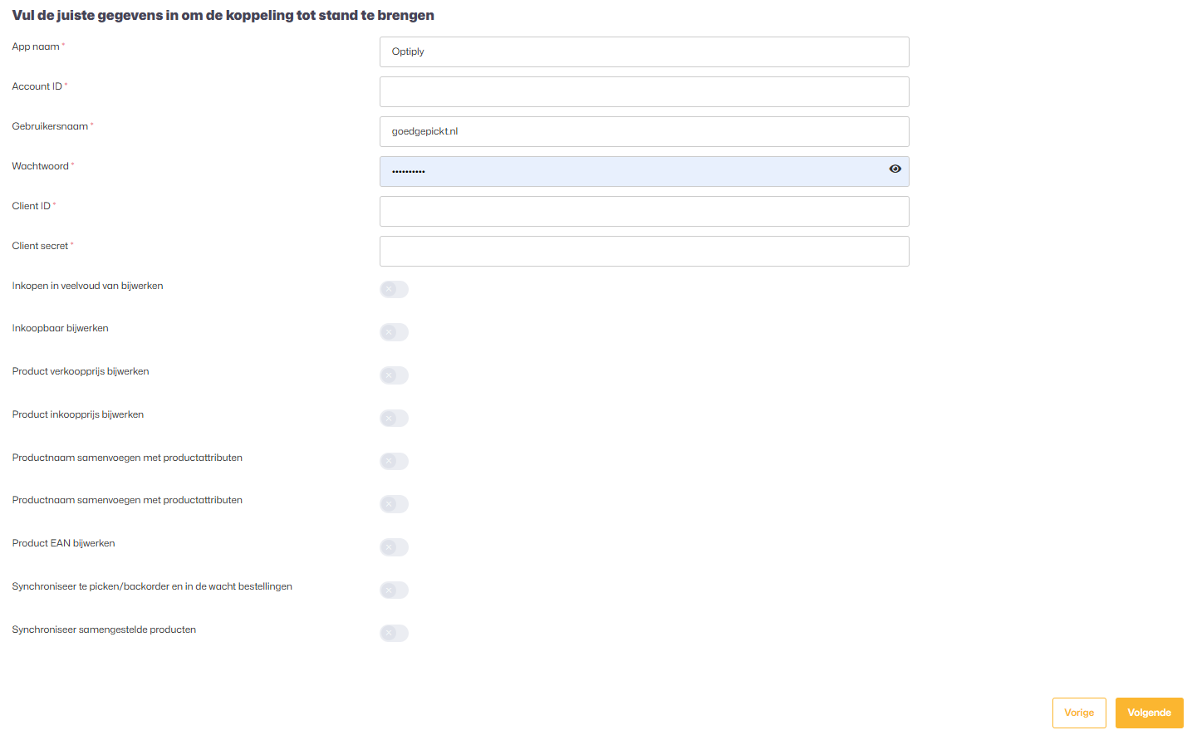Focus the Client secret input box
Viewport: 1192px width, 735px height.
pyautogui.click(x=644, y=251)
